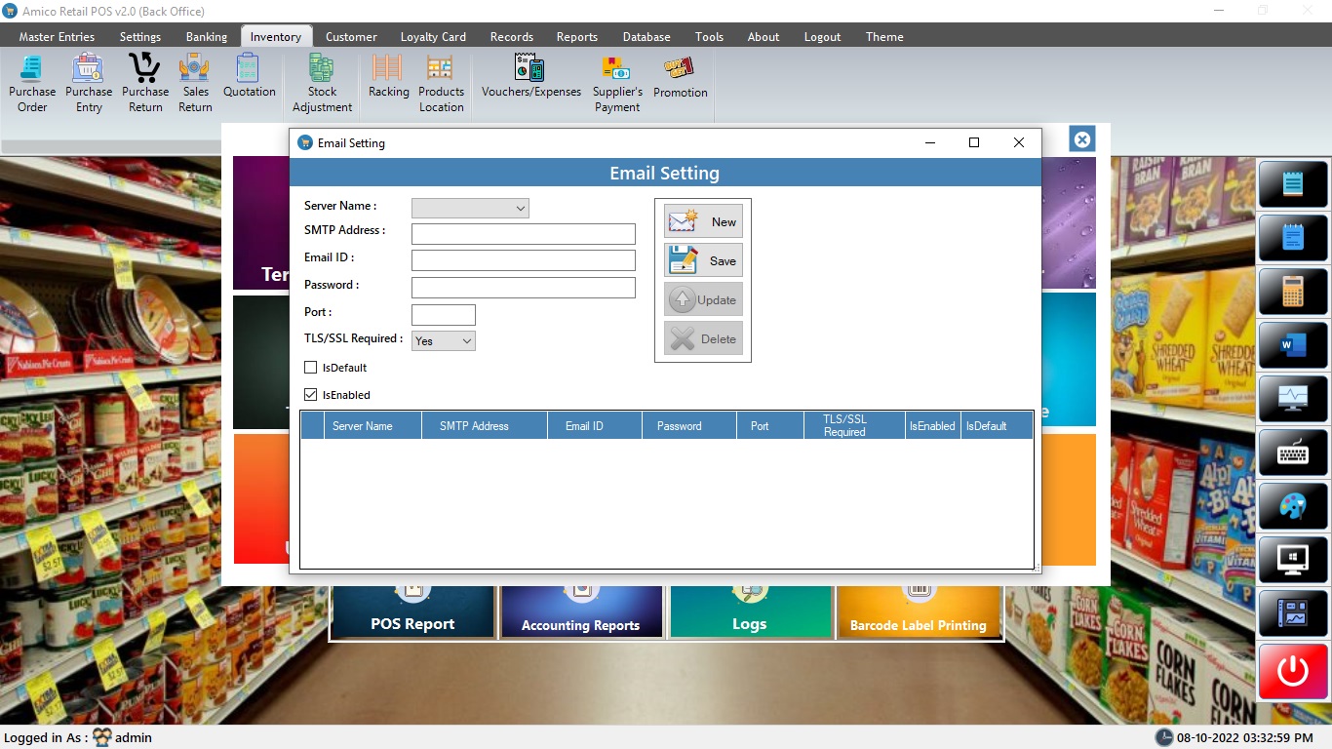Open Vouchers/Expenses
1332x749 pixels.
tap(530, 78)
